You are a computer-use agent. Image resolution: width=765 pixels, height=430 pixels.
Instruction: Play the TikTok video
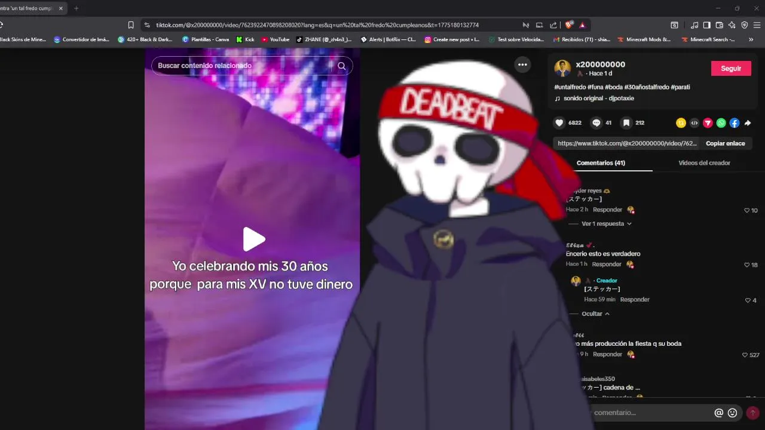click(x=254, y=239)
